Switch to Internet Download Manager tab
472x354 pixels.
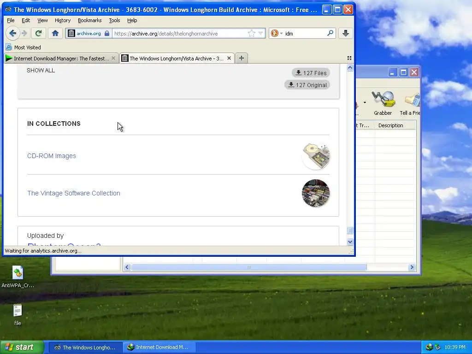point(60,58)
